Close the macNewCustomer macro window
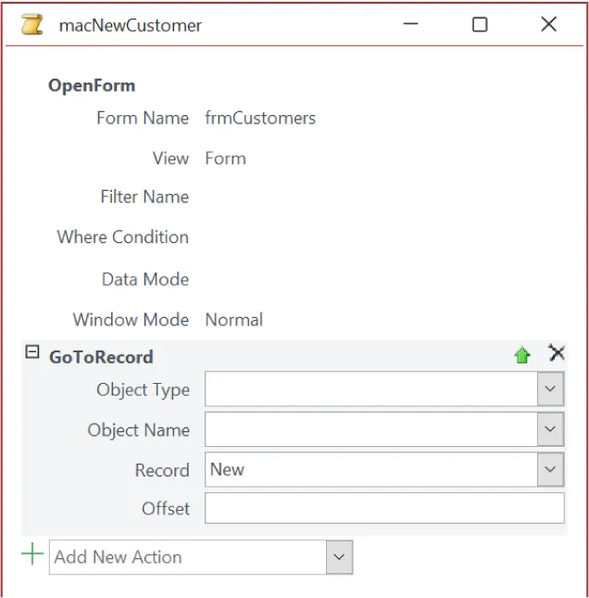 point(548,25)
